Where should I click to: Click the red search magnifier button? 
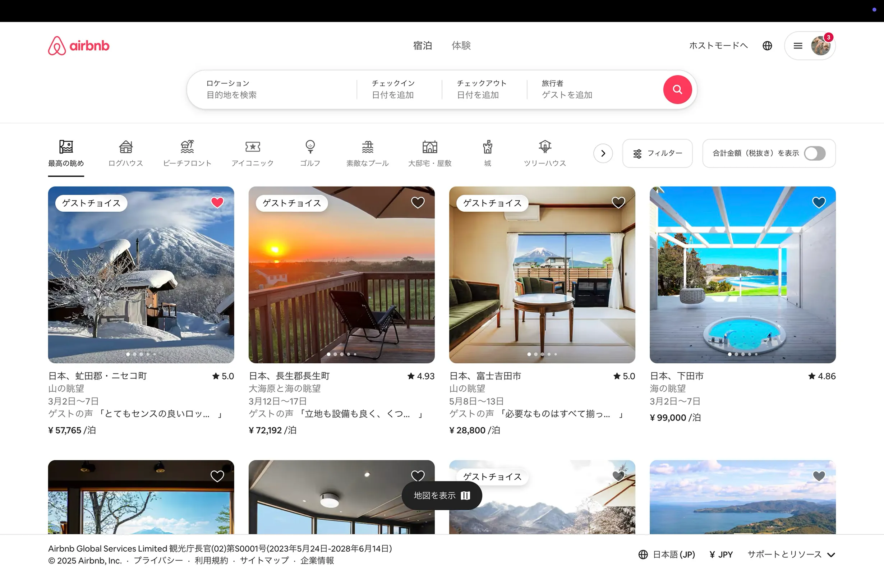[677, 89]
